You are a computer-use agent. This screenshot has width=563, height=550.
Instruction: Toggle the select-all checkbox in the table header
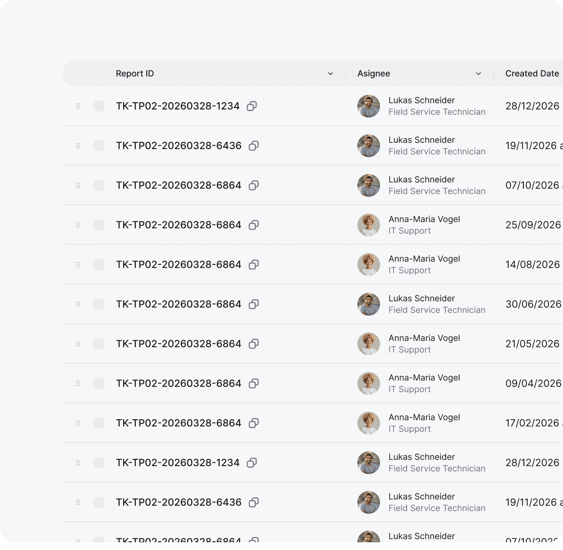pos(99,74)
